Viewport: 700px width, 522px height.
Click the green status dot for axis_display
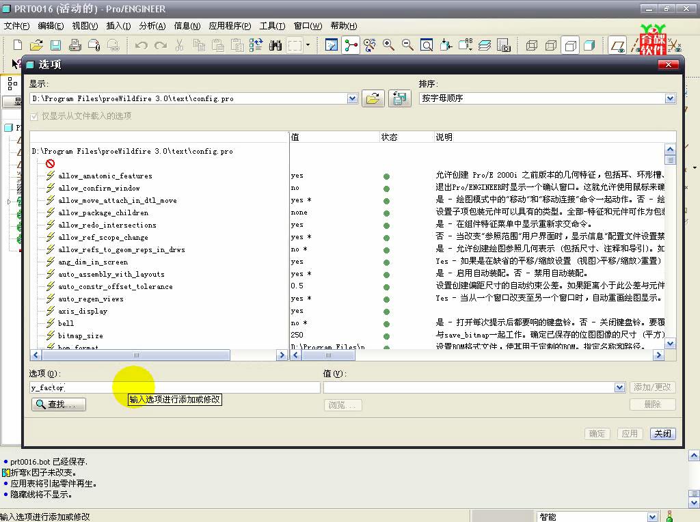pos(387,312)
